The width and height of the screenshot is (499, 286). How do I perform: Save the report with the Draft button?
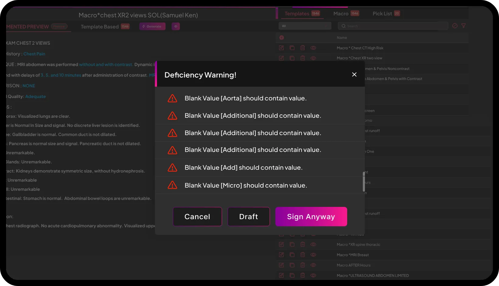coord(249,217)
